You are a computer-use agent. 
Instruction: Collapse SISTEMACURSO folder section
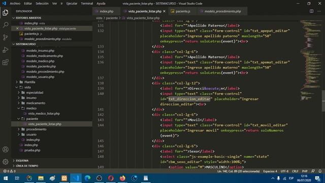pyautogui.click(x=14, y=44)
